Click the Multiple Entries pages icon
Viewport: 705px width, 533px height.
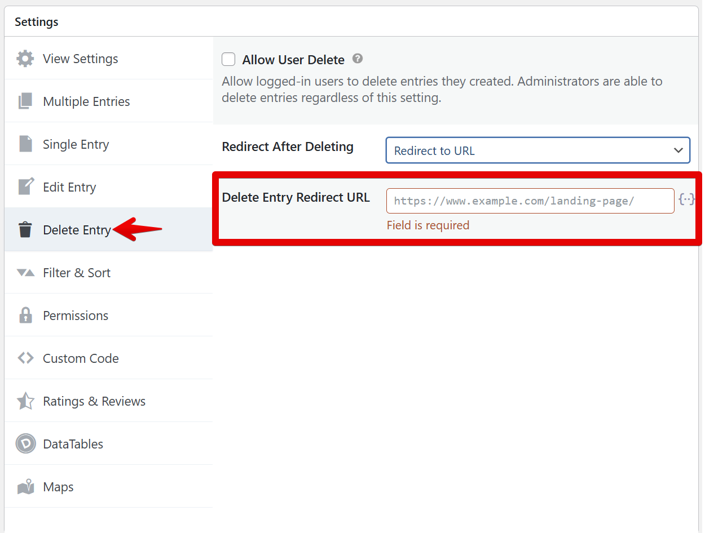[25, 101]
